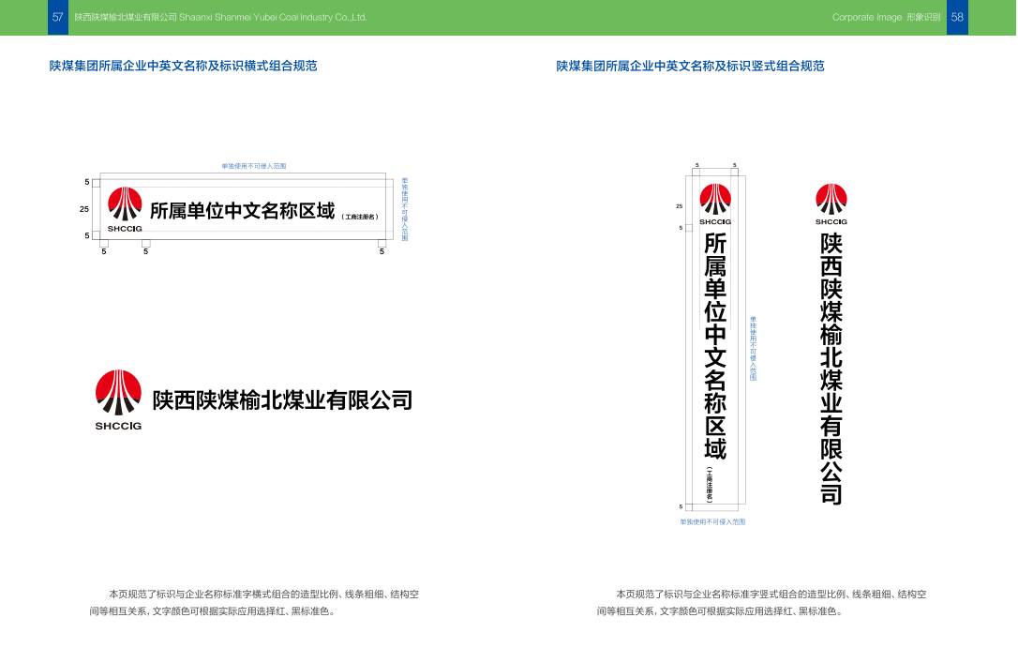Select the right page footer description paragraph
Screen dimensions: 1018x663
pos(761,602)
